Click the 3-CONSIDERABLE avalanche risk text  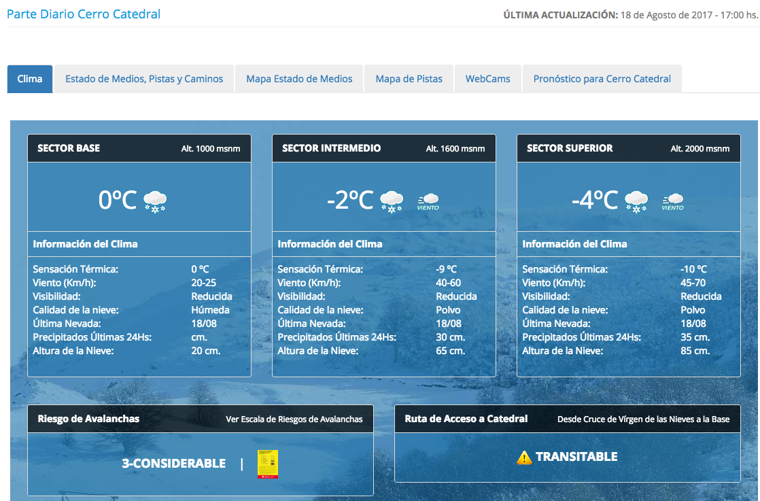point(173,464)
